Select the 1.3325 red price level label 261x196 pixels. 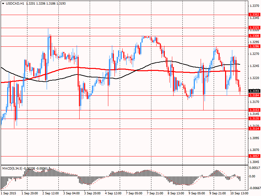click(x=254, y=28)
